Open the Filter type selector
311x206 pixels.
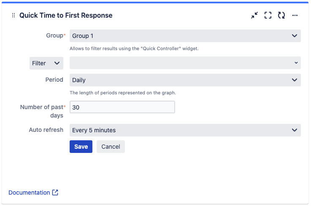[x=46, y=63]
